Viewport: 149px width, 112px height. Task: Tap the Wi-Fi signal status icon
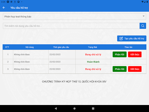(142, 2)
